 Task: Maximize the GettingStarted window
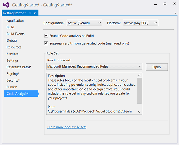click(x=165, y=4)
